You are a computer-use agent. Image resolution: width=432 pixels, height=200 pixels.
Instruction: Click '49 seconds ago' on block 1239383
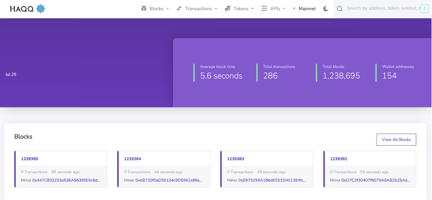coord(271,172)
